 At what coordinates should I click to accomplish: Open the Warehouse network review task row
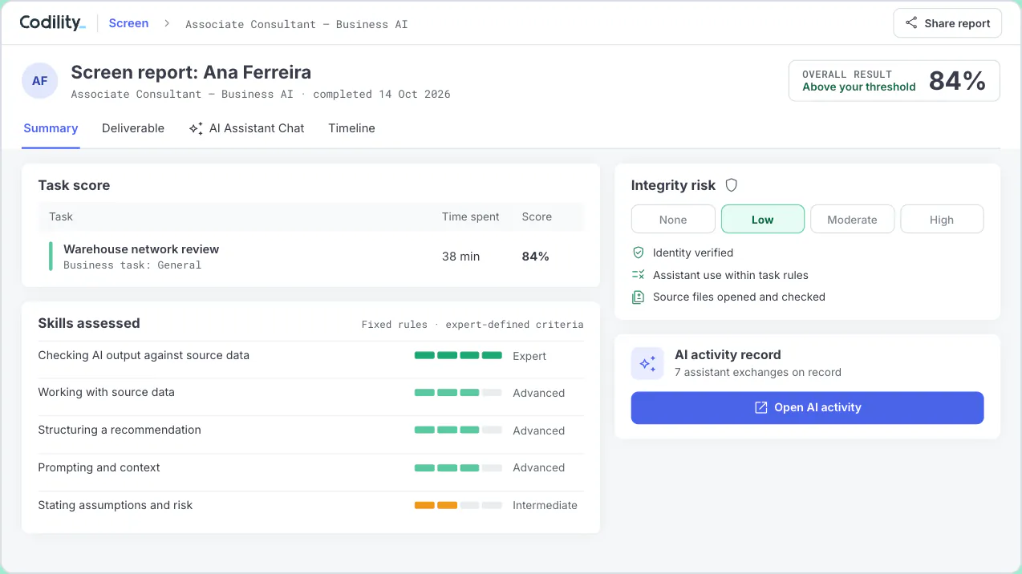click(311, 257)
